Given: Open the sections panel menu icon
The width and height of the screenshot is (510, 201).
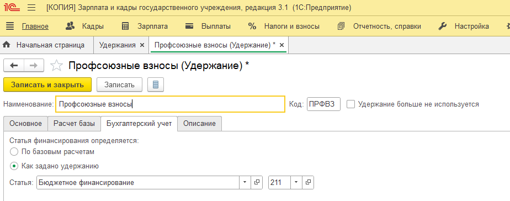Looking at the screenshot, I should 10,27.
